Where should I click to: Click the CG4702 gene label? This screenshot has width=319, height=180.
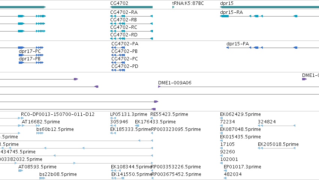tap(119, 3)
